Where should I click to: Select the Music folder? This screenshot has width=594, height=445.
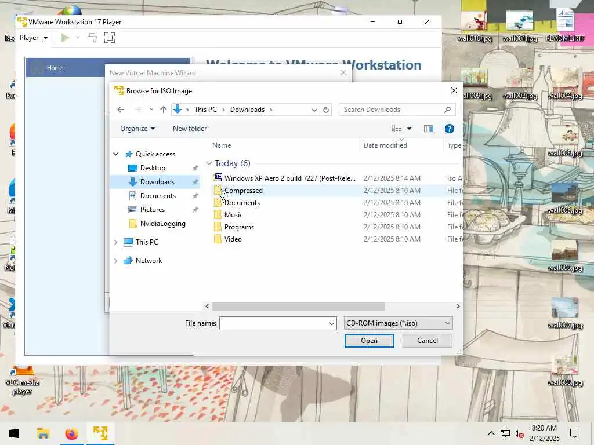[x=234, y=215]
